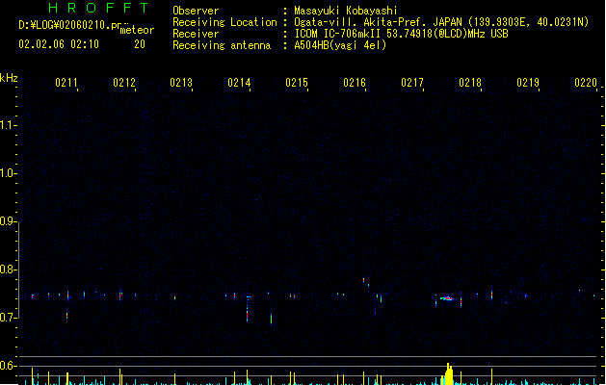The image size is (606, 385).
Task: Click the Receiving antenna label
Action: 222,45
